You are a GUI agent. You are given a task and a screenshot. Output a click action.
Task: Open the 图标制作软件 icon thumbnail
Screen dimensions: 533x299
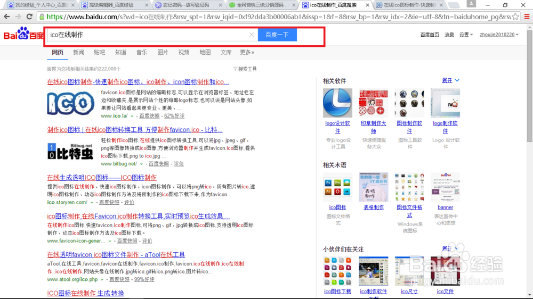coord(409,103)
